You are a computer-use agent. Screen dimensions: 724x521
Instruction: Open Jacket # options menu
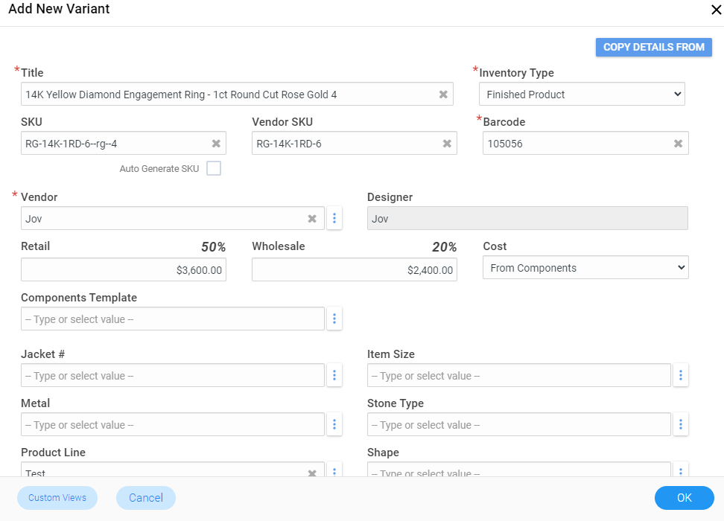[x=334, y=376]
